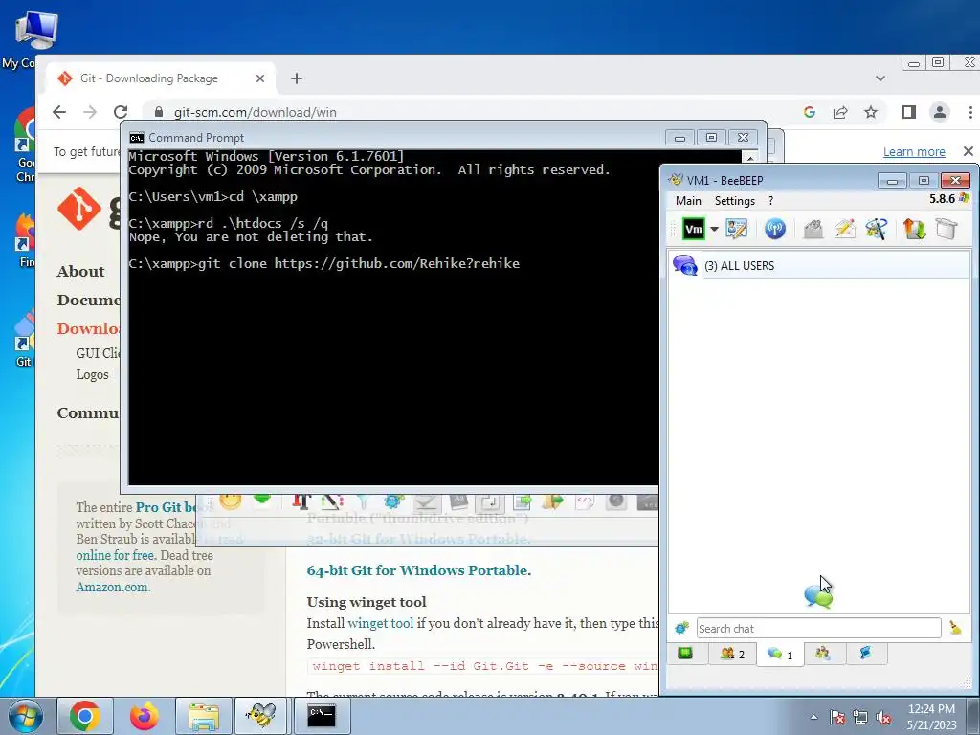Click the Firefox taskbar icon

tap(145, 716)
